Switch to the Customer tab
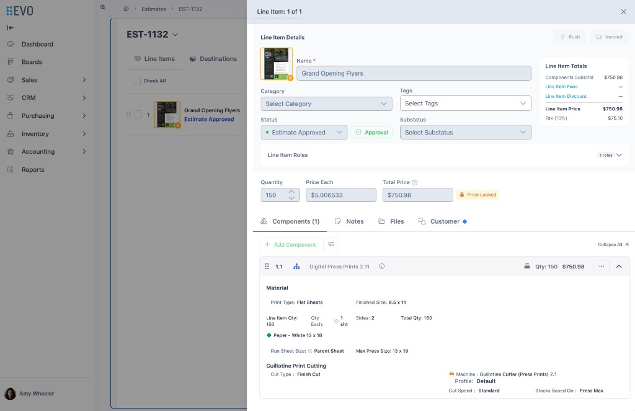Viewport: 635px width, 411px height. click(x=442, y=221)
